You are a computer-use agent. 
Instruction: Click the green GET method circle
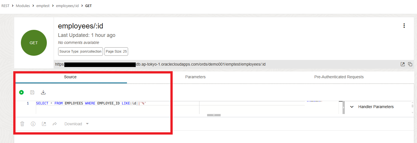tap(34, 43)
